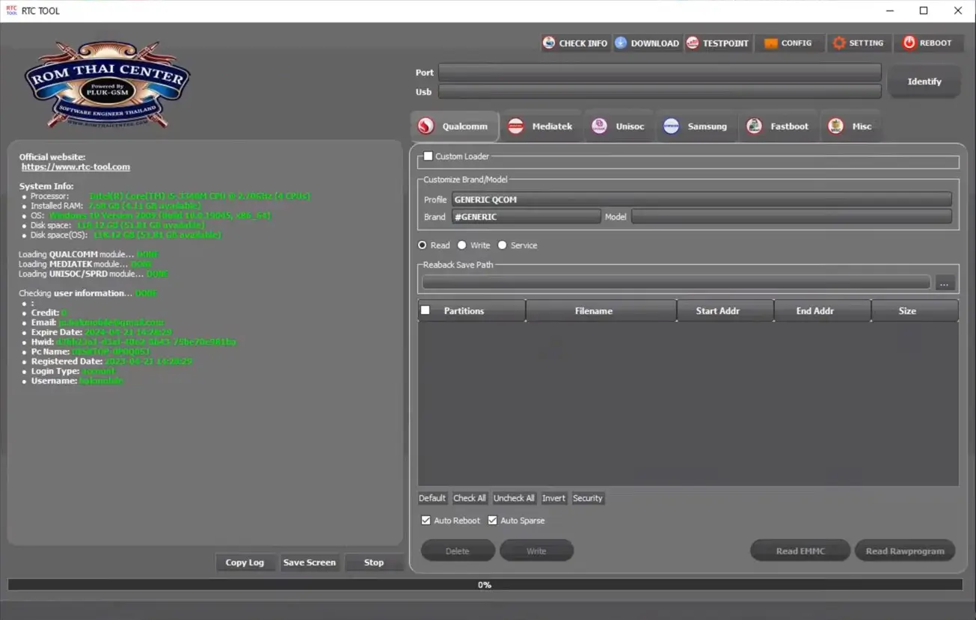Open the Model dropdown
This screenshot has height=620, width=976.
click(791, 217)
